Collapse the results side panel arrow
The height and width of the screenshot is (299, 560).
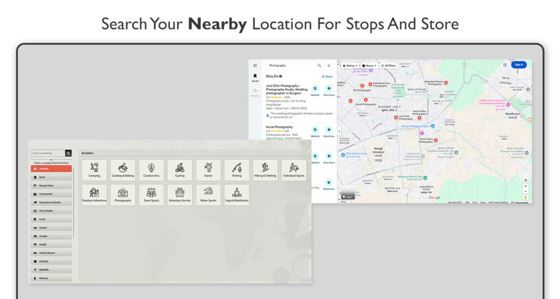tap(340, 131)
